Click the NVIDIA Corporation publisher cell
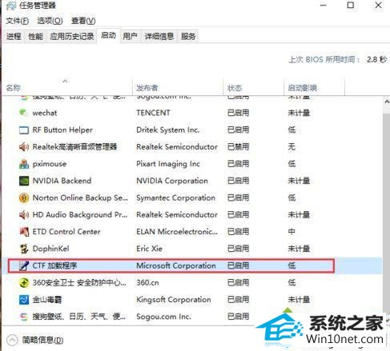This screenshot has width=390, height=351. point(172,181)
